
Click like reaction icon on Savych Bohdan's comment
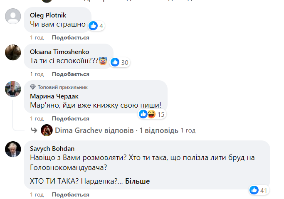254,190
